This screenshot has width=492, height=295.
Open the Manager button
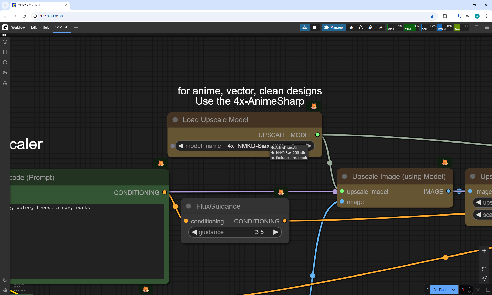334,27
